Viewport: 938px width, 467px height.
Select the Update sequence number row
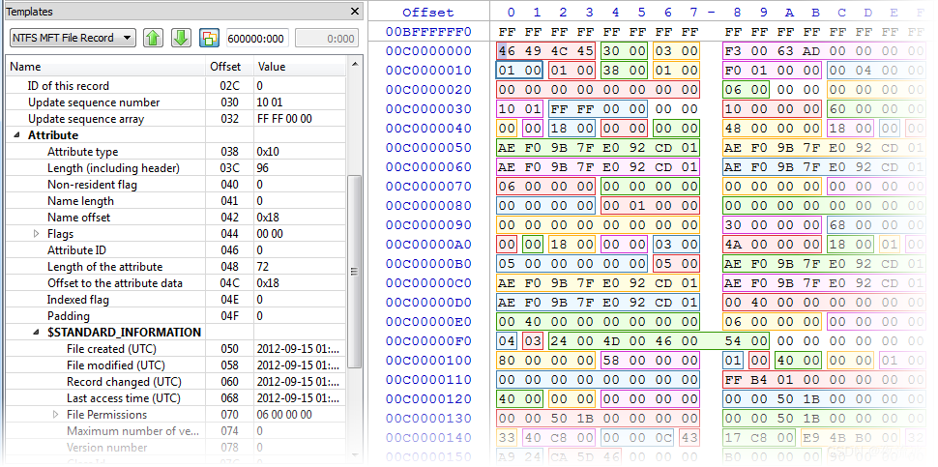pyautogui.click(x=176, y=102)
